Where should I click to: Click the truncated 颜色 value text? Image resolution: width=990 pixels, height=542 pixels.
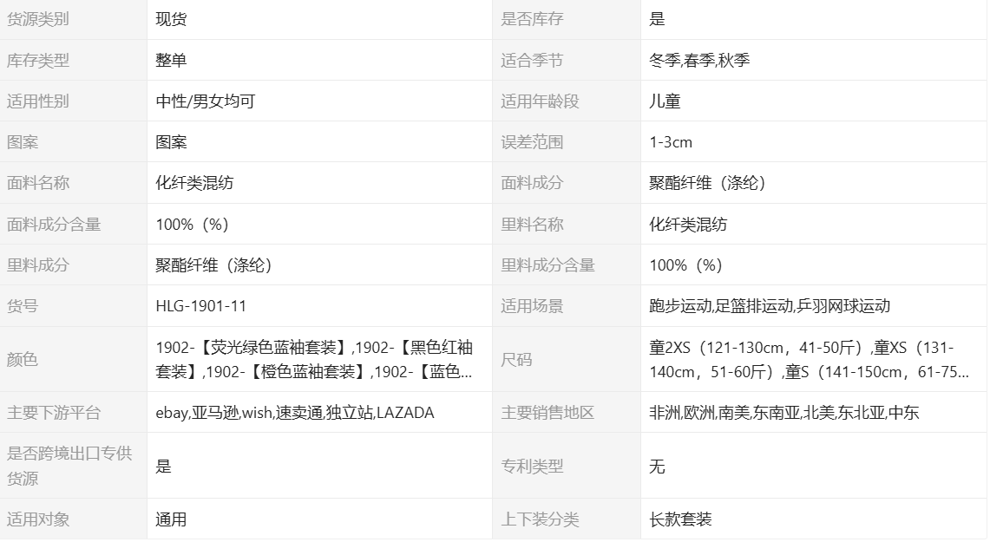314,360
